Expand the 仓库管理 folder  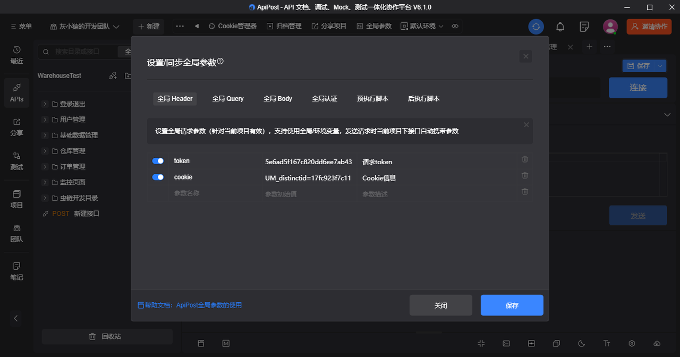click(45, 151)
